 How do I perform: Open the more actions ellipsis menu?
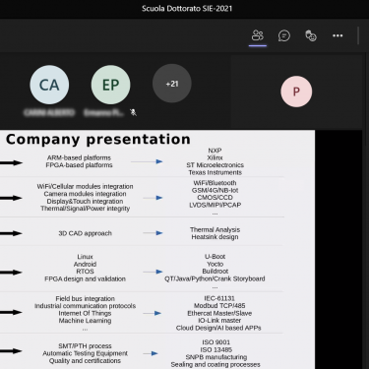(x=338, y=35)
